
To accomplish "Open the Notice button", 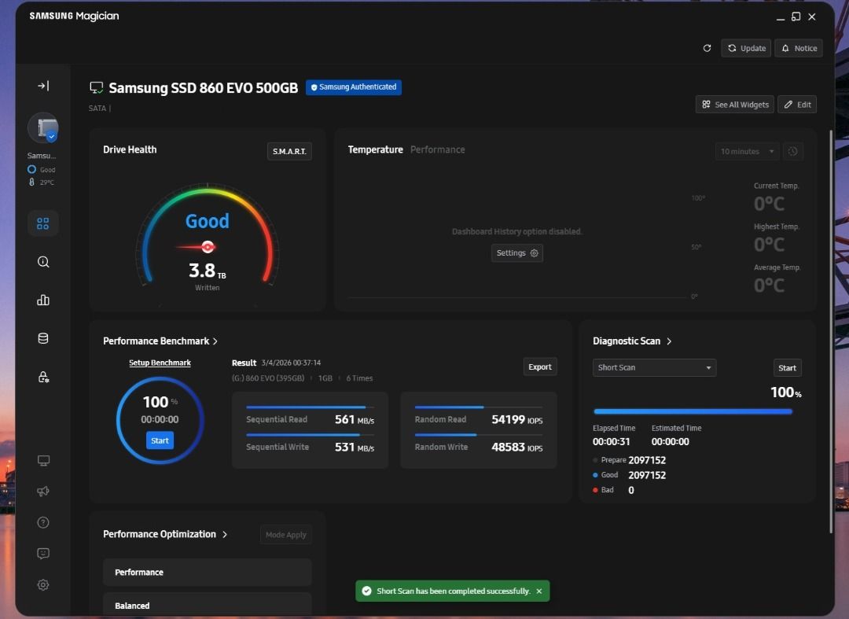I will [799, 48].
